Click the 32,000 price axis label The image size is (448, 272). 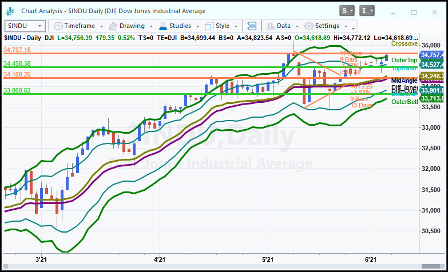point(431,169)
